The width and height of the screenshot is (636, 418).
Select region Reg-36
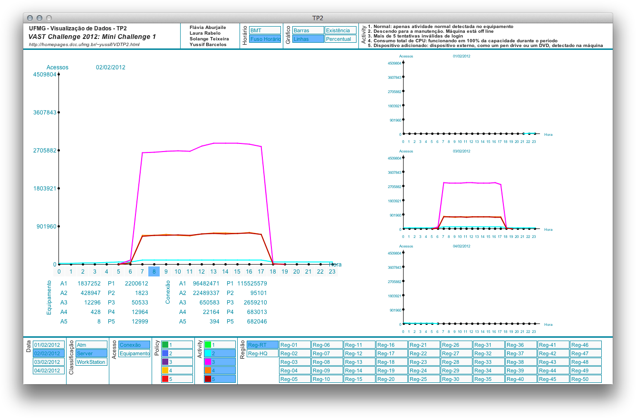[521, 345]
